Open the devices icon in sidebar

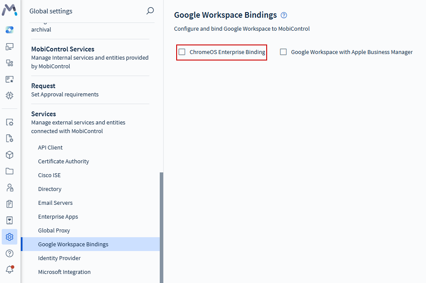coord(10,47)
